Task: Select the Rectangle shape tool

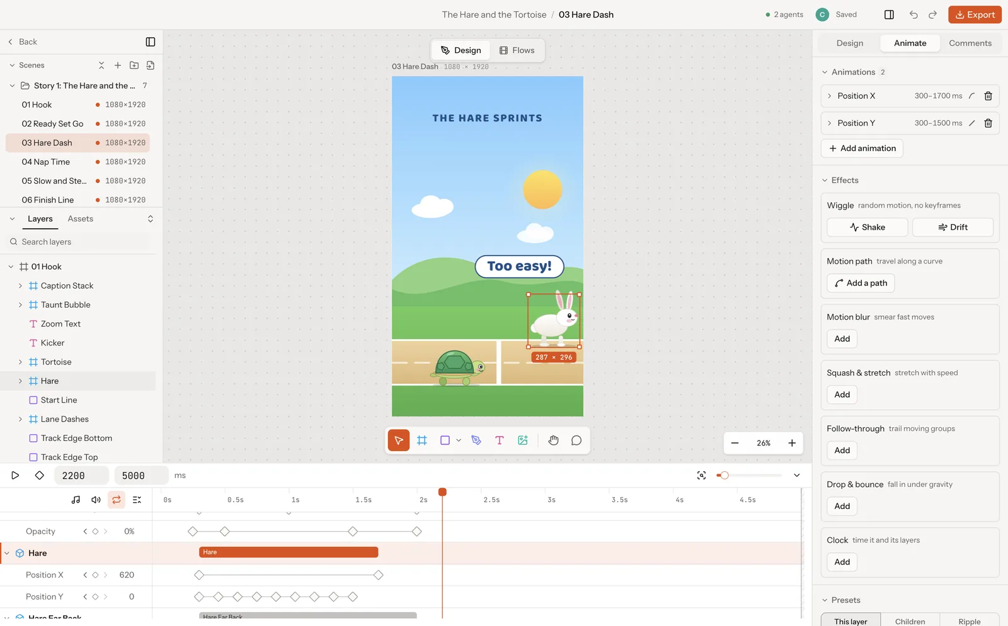Action: click(445, 440)
